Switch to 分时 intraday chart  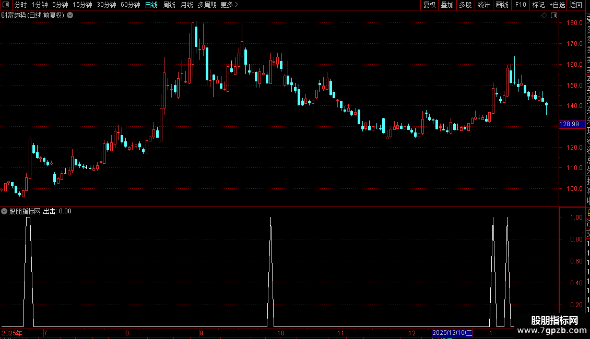pyautogui.click(x=21, y=5)
